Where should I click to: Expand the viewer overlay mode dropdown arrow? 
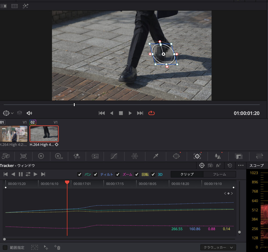pyautogui.click(x=12, y=113)
